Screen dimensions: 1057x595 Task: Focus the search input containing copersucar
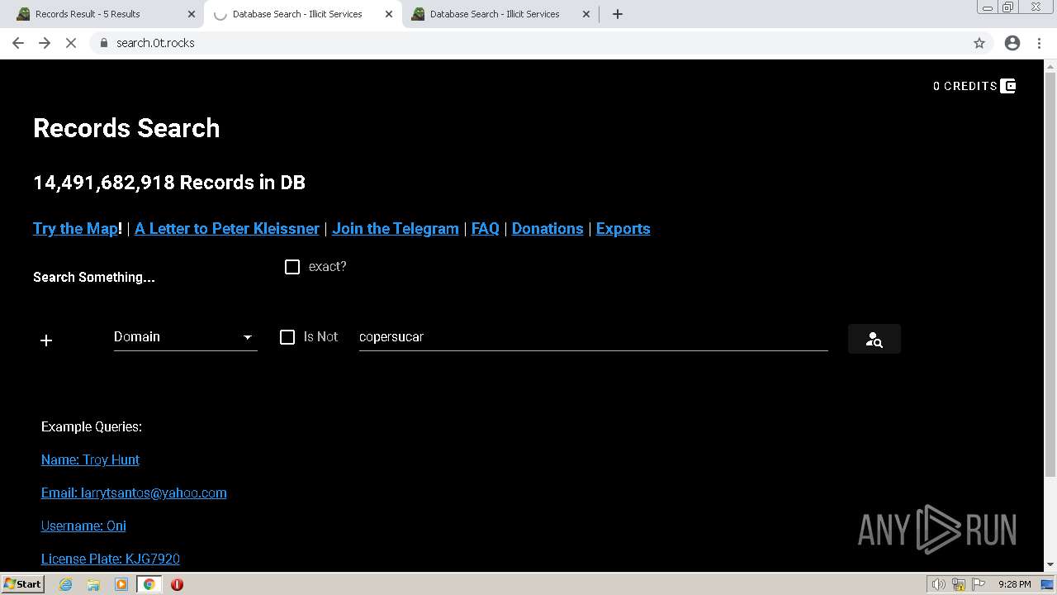[593, 337]
